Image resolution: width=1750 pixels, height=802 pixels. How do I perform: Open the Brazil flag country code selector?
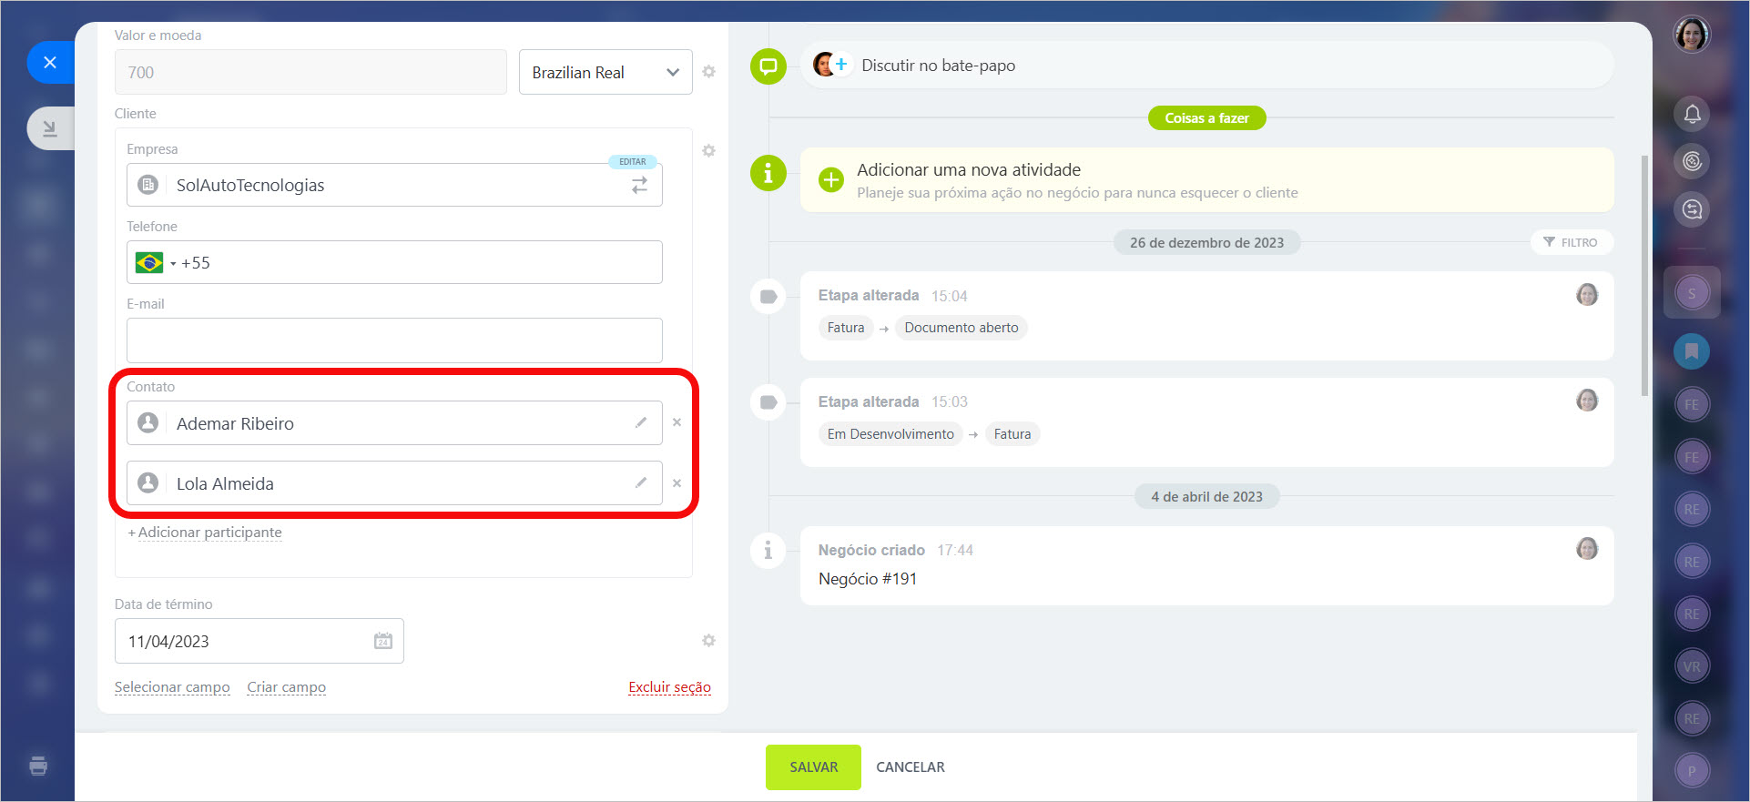click(156, 263)
